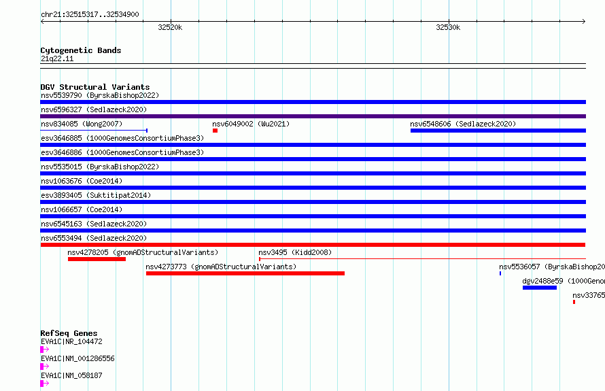Click the right arrow of the ruler
The image size is (605, 391).
pos(584,21)
